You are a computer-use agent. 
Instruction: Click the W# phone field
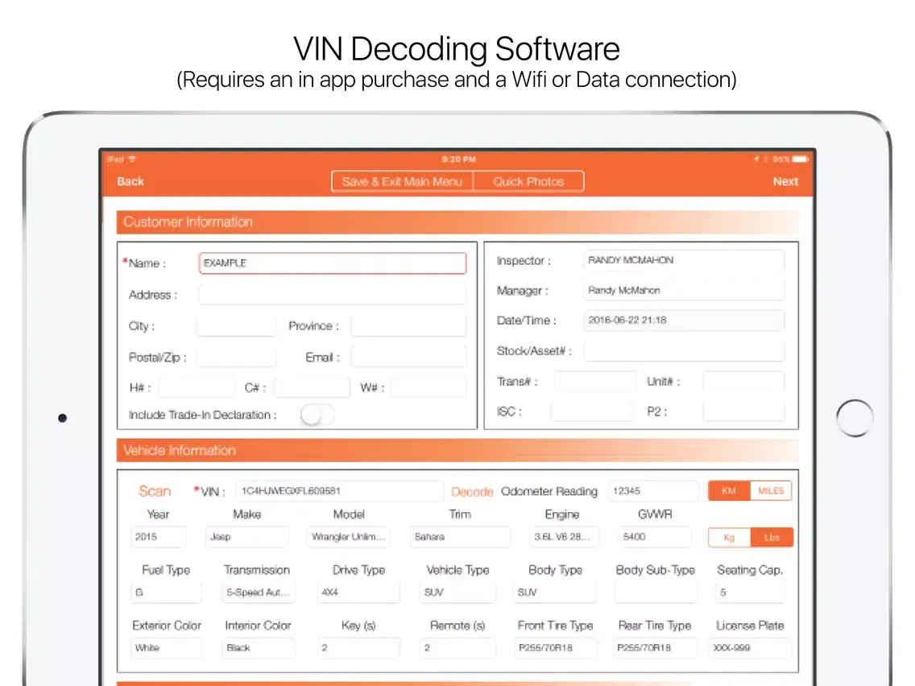[x=429, y=387]
